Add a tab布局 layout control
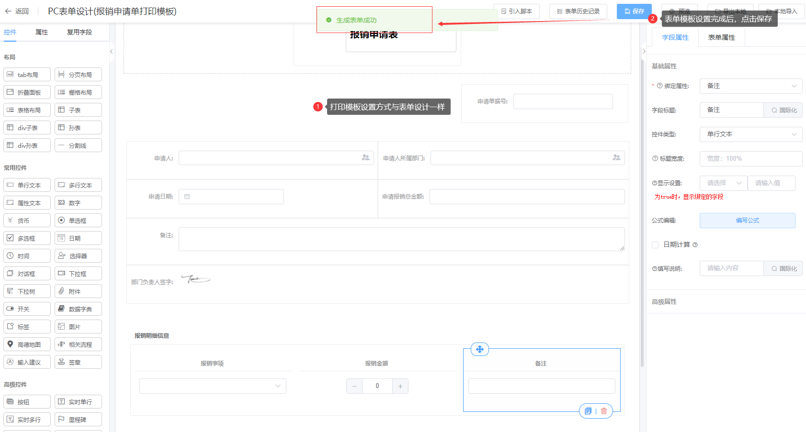This screenshot has height=432, width=806. point(27,75)
